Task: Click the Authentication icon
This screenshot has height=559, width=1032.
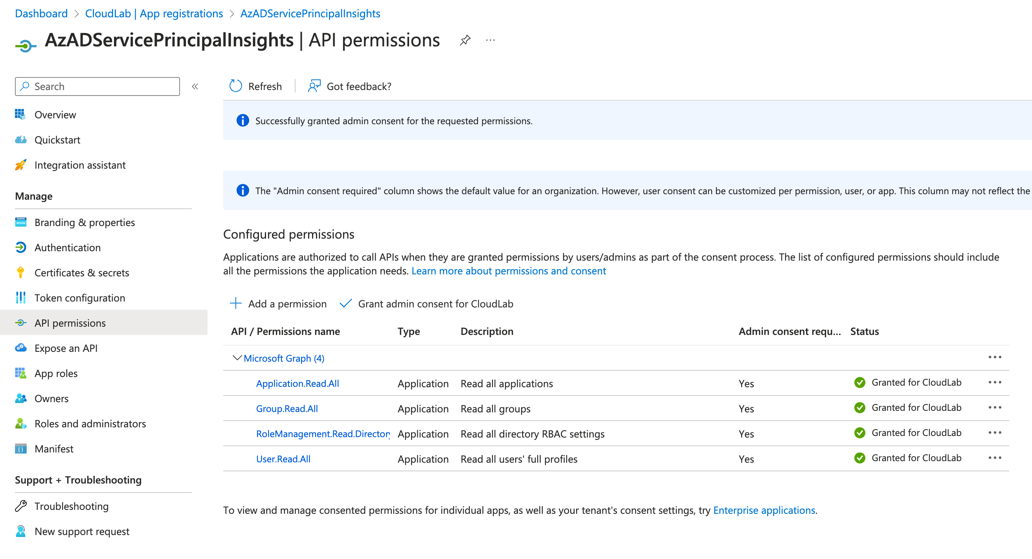Action: click(20, 247)
